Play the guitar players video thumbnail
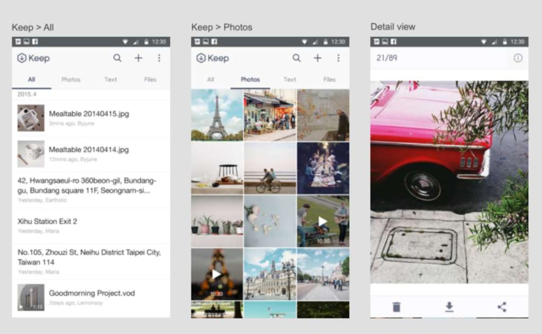The image size is (542, 334). point(323,221)
